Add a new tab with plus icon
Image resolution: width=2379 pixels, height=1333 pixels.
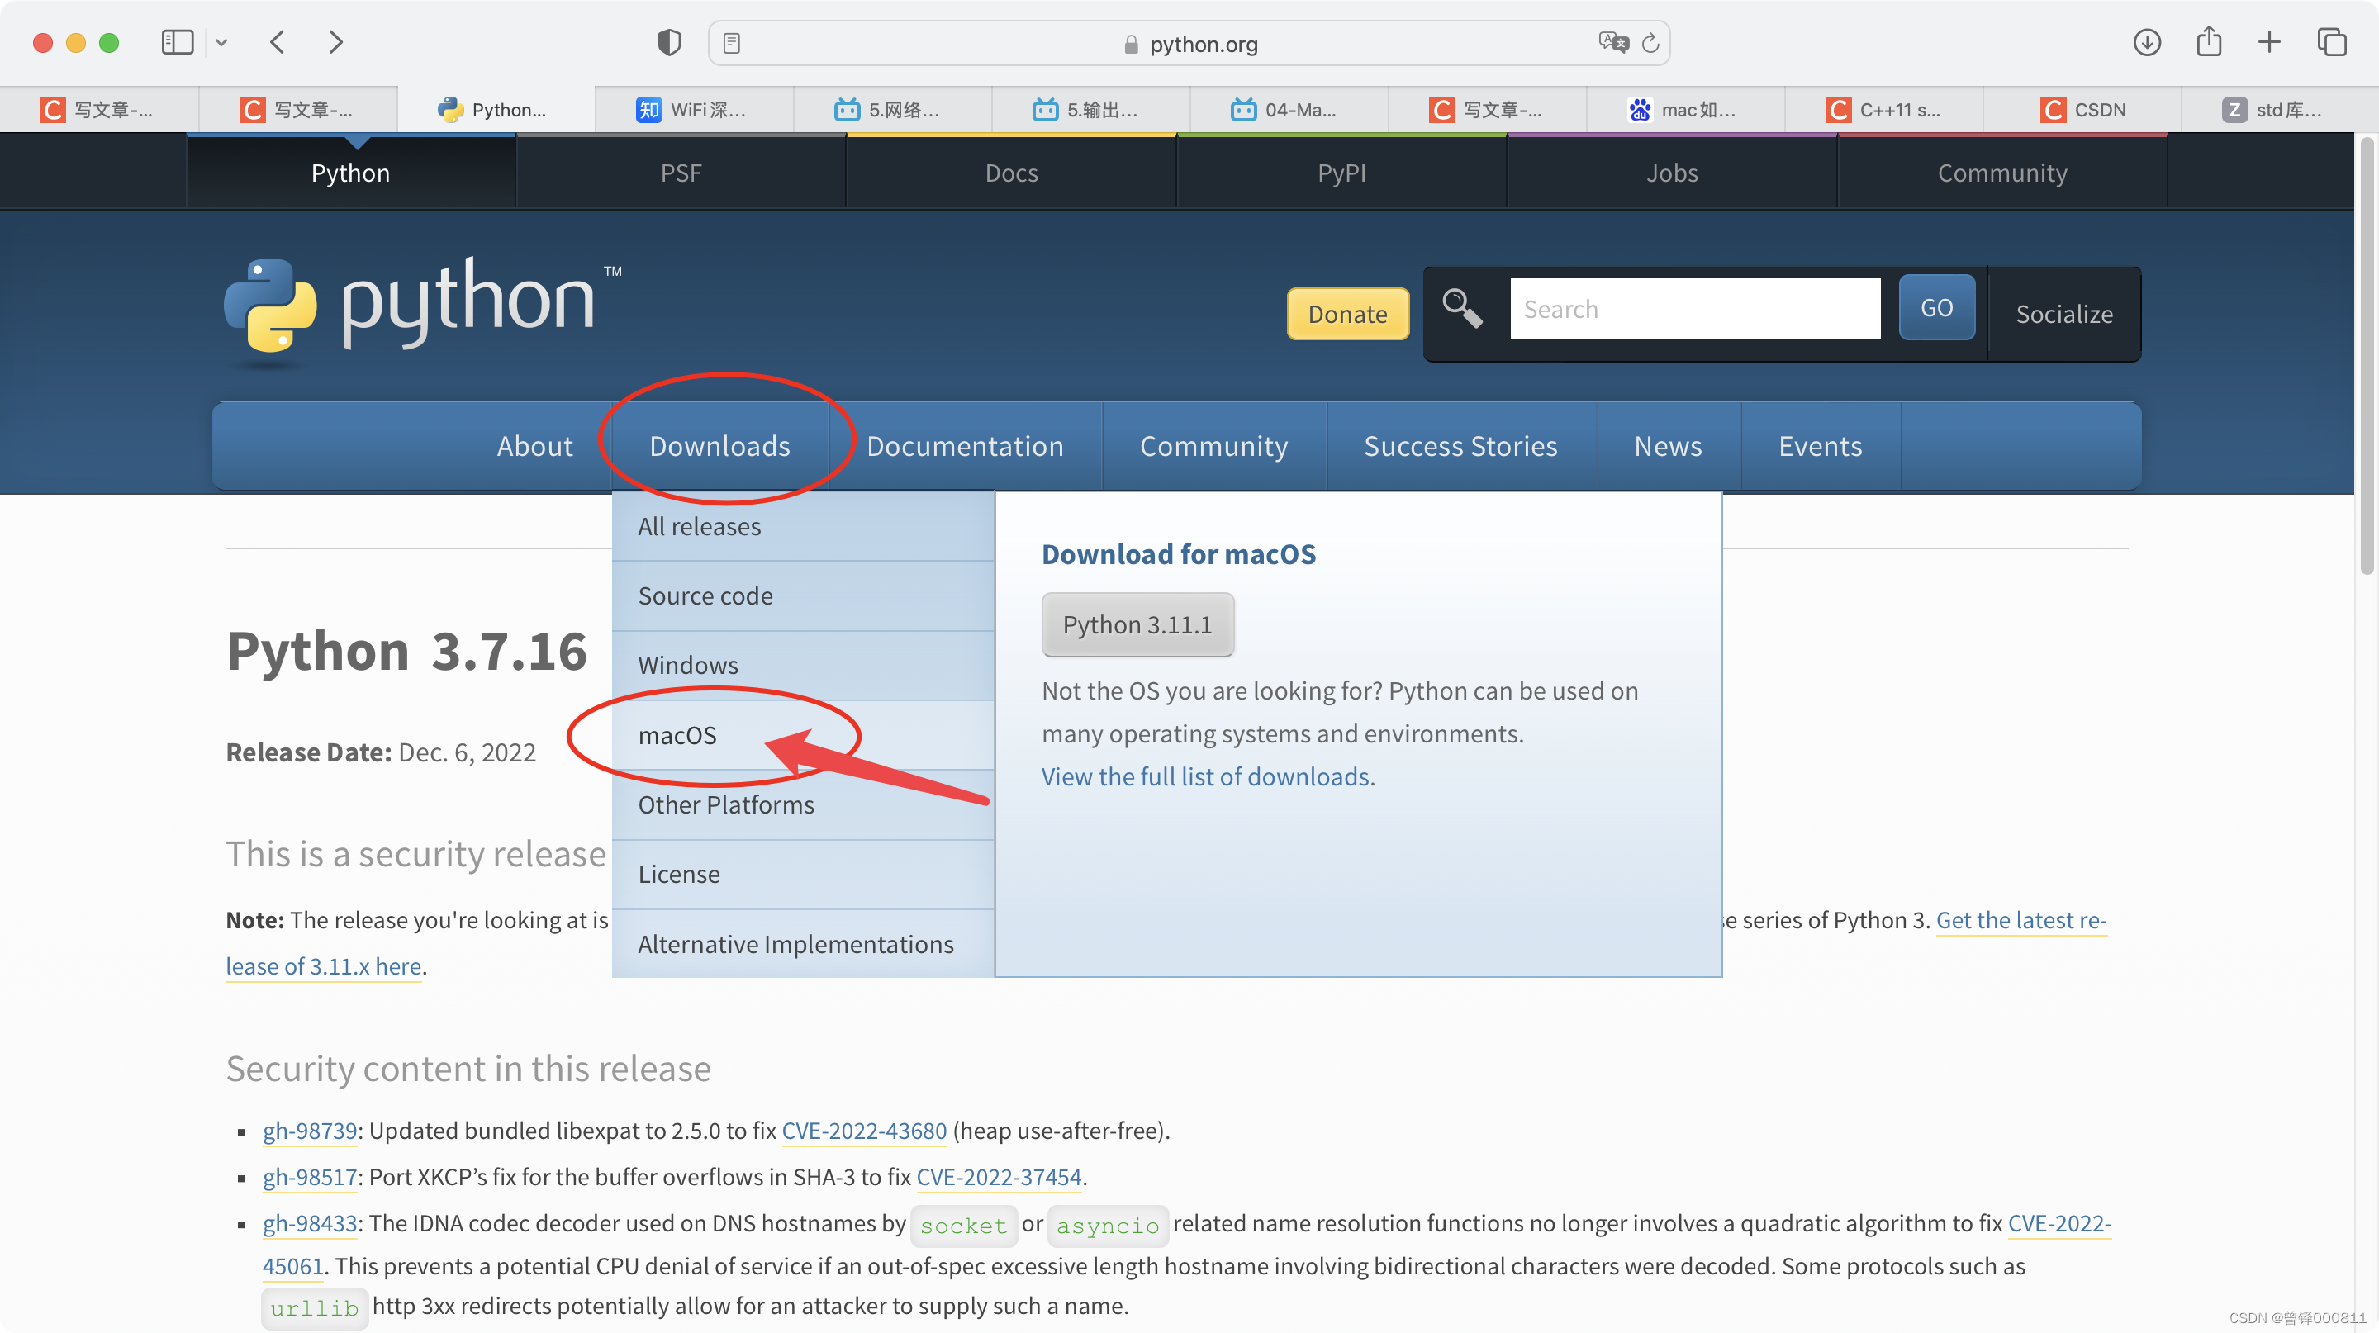(2269, 42)
